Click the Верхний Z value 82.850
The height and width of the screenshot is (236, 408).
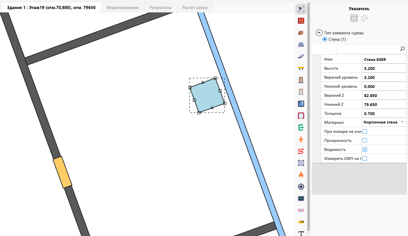pyautogui.click(x=384, y=96)
